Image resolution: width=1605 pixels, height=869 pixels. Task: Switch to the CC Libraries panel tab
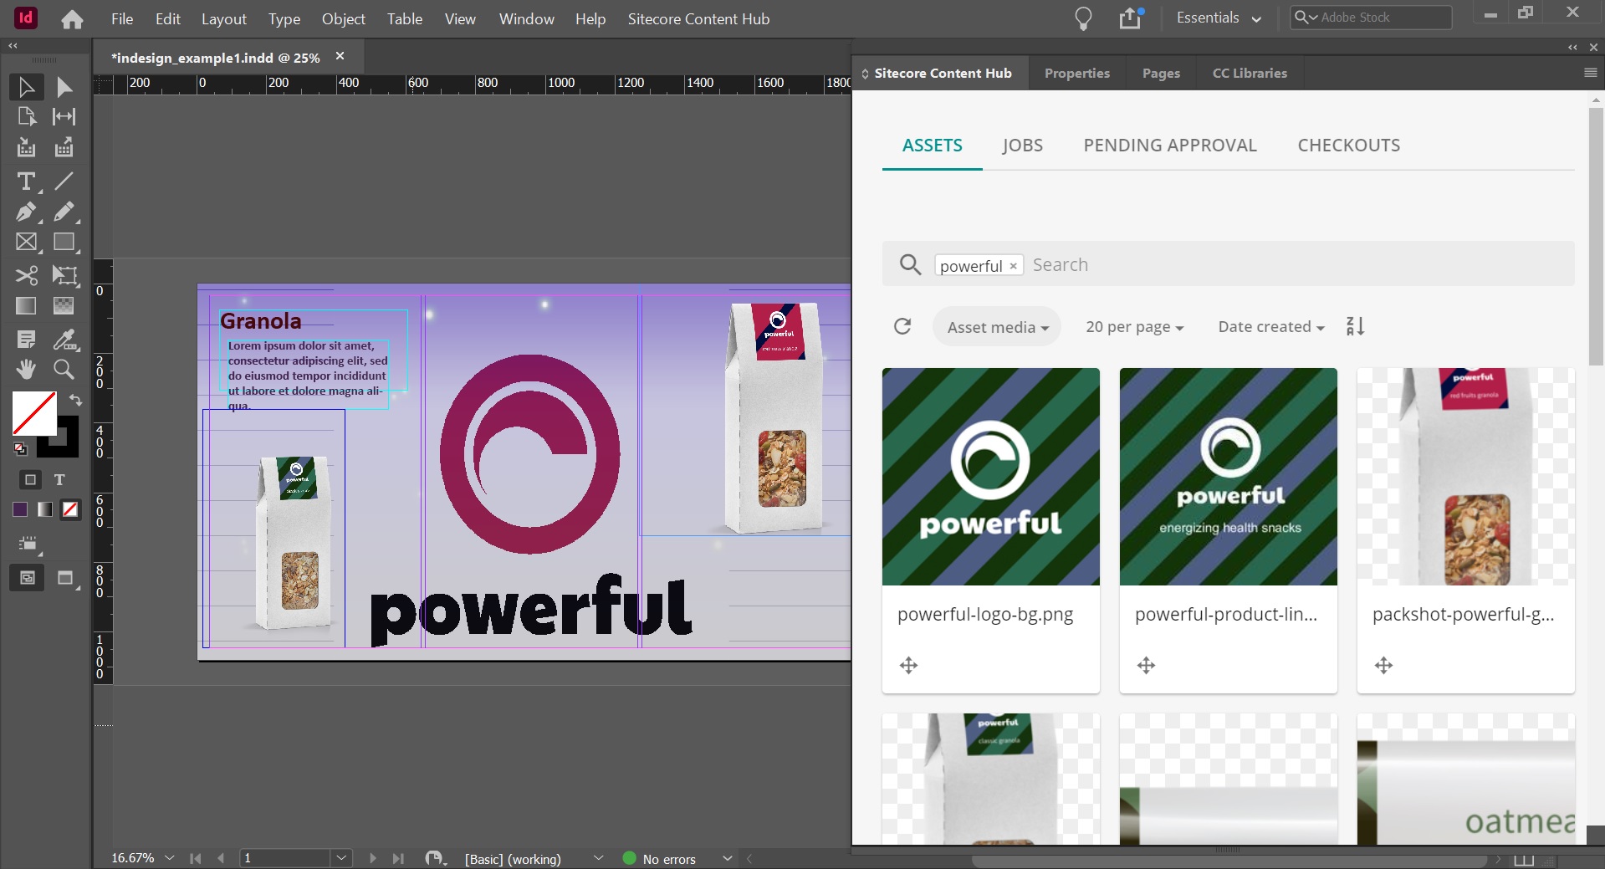pyautogui.click(x=1250, y=73)
